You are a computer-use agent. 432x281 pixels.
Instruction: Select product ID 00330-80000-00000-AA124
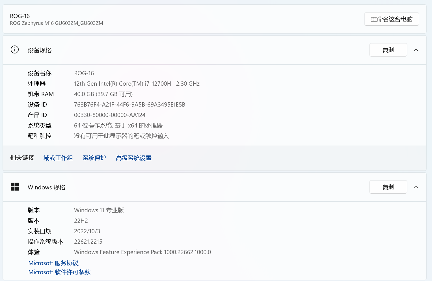tap(110, 115)
